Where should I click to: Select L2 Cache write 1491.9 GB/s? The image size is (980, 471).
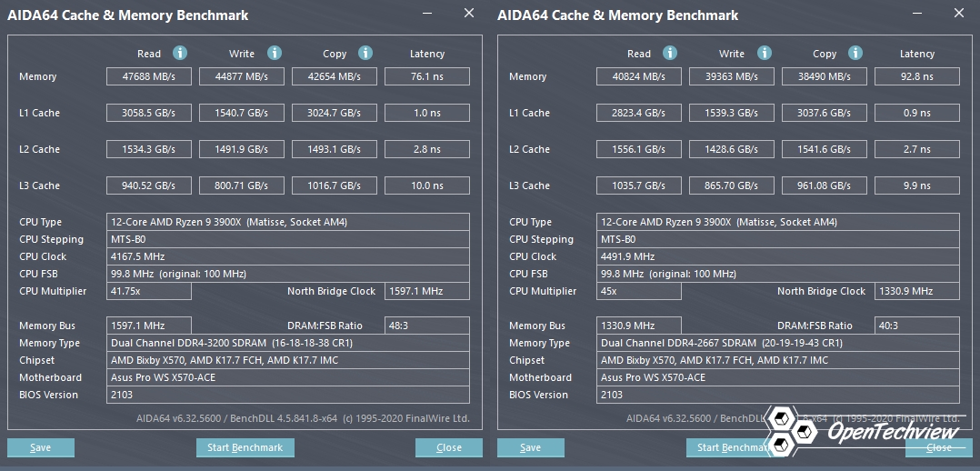pos(241,149)
